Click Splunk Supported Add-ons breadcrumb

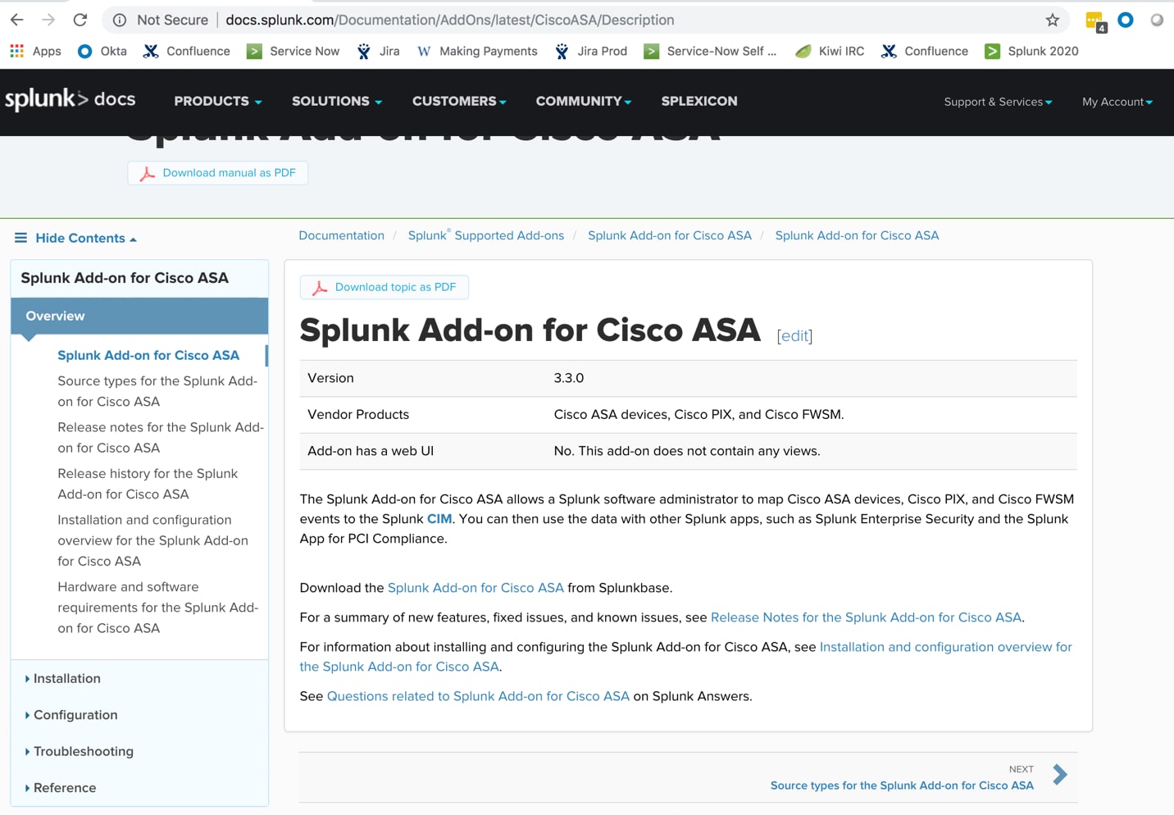(486, 235)
